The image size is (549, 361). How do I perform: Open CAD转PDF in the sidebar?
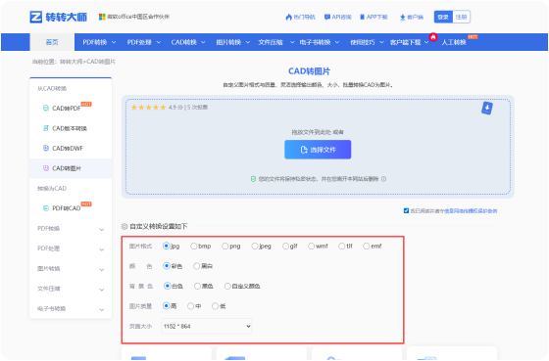(67, 109)
